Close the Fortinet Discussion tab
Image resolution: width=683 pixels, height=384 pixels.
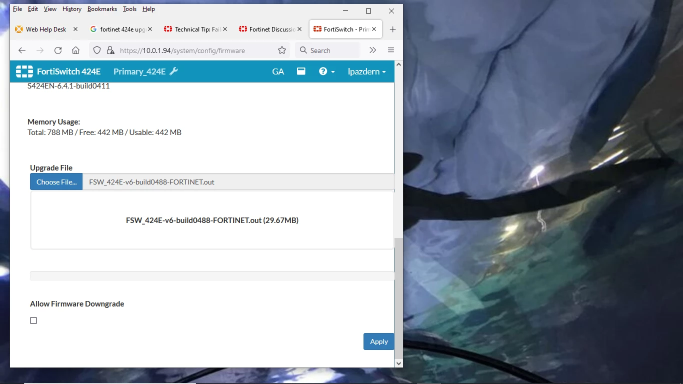click(299, 29)
